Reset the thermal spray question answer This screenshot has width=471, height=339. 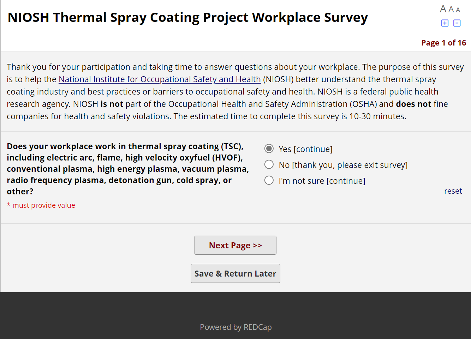tap(453, 191)
